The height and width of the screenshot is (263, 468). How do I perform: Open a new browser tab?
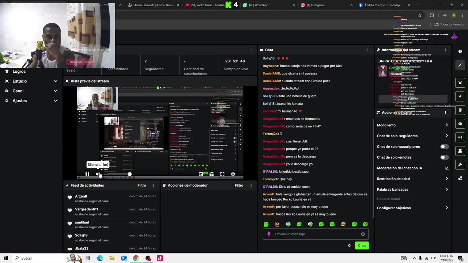tap(418, 5)
